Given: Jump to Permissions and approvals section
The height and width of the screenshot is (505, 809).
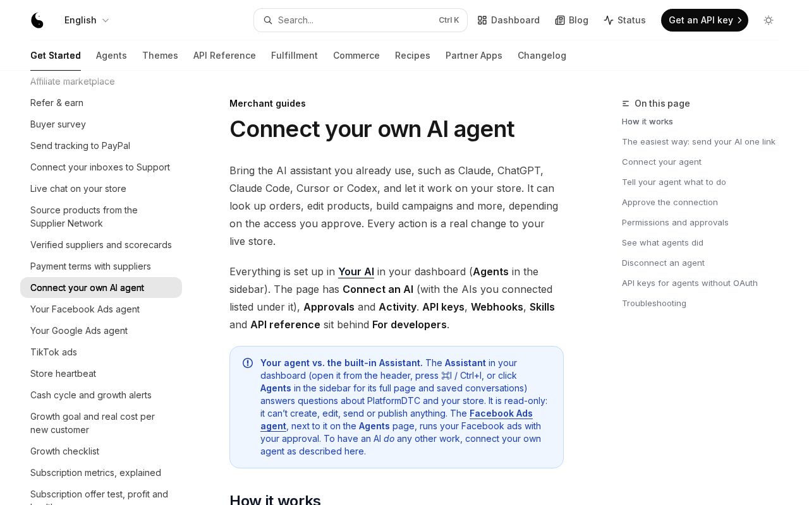Looking at the screenshot, I should [675, 222].
